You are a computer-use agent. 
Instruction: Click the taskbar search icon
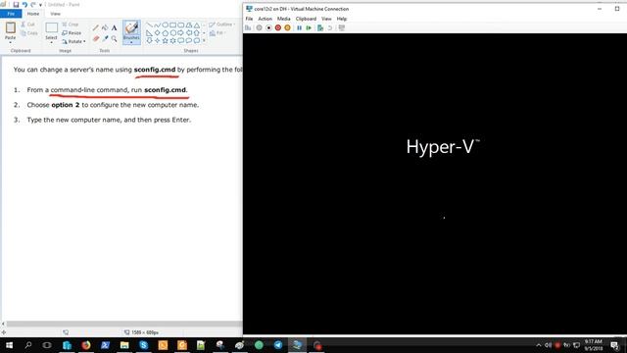pyautogui.click(x=28, y=345)
